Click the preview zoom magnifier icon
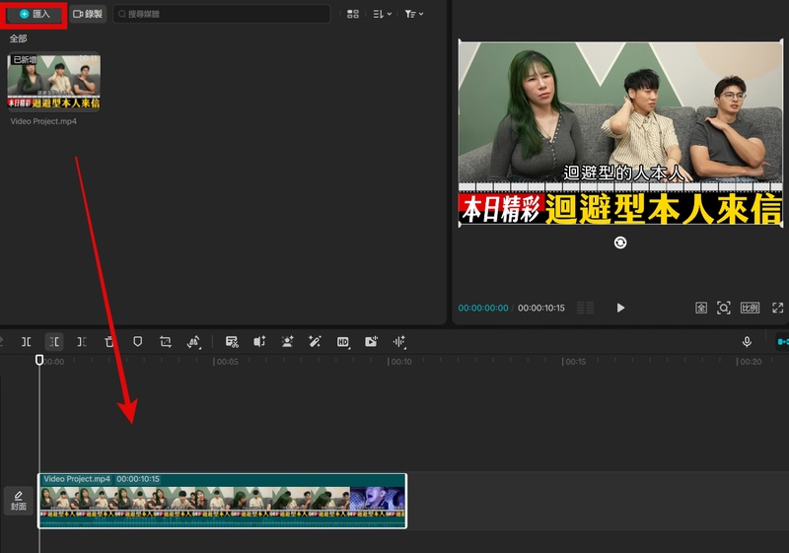 point(724,308)
